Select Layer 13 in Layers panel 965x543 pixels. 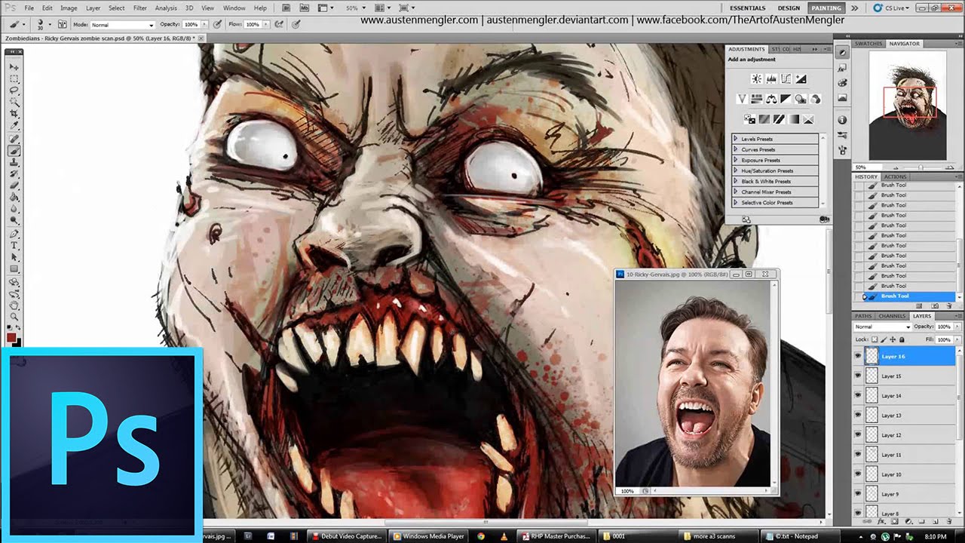click(x=904, y=415)
